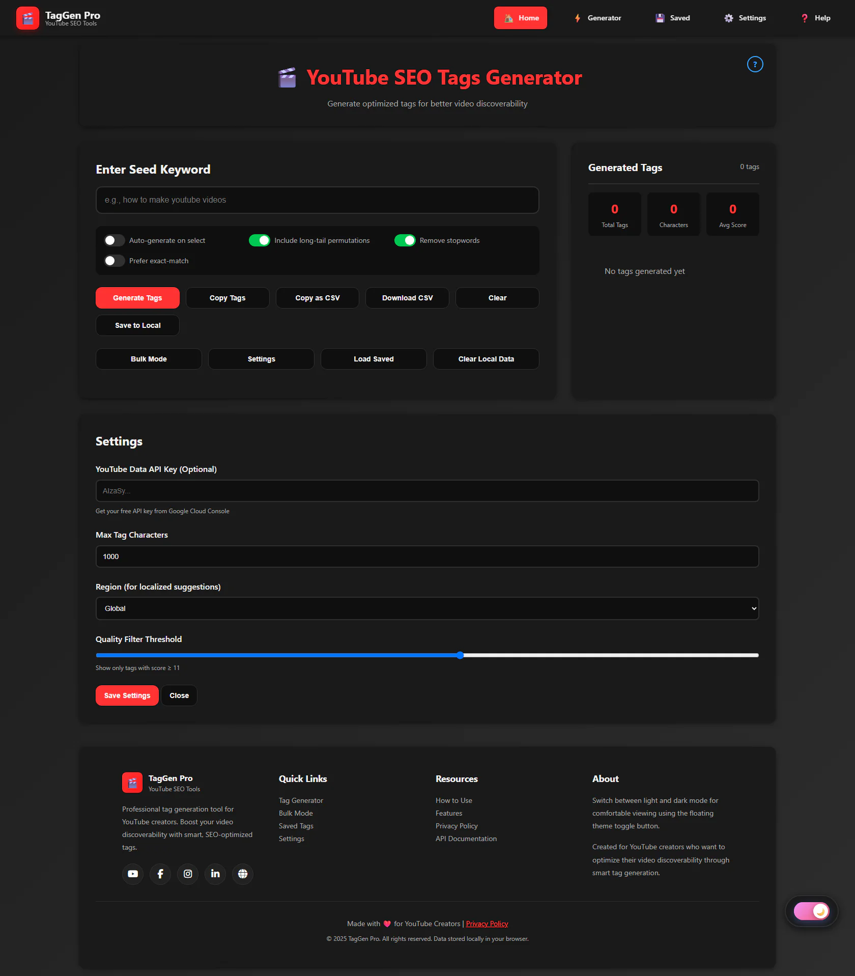Screen dimensions: 855x976
Task: Open the Privacy Policy link in footer bottom
Action: coord(487,924)
